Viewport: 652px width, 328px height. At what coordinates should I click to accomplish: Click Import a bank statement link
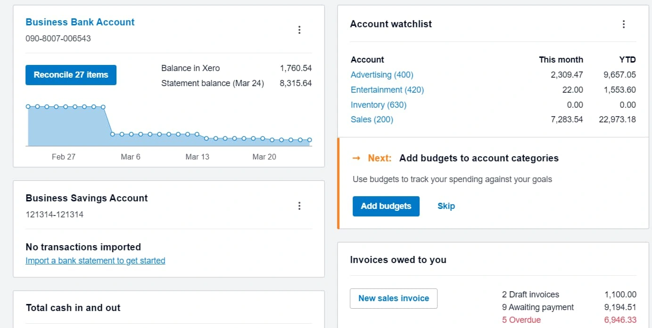(x=95, y=261)
